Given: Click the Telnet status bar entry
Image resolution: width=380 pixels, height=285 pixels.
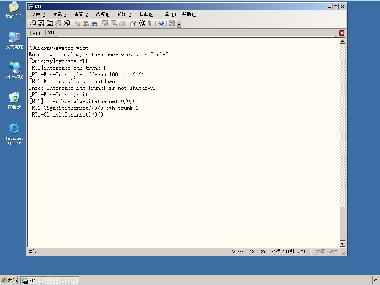Looking at the screenshot, I should 237,252.
